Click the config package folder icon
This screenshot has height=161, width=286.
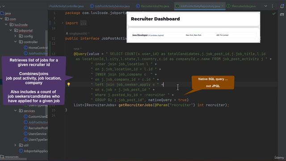21,36
